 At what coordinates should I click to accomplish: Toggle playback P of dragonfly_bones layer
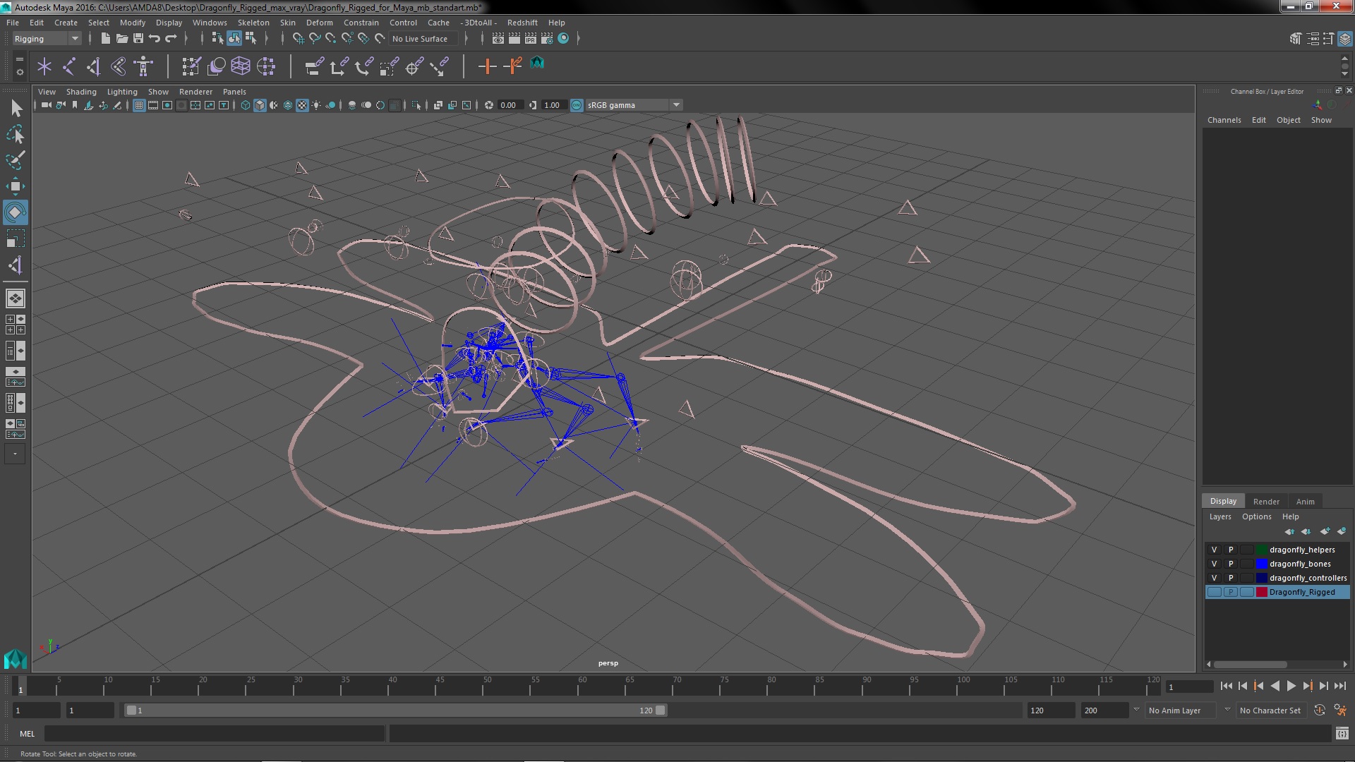coord(1231,564)
